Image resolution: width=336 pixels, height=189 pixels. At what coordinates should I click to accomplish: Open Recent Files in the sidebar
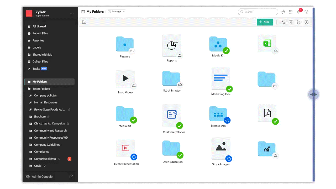pyautogui.click(x=40, y=33)
